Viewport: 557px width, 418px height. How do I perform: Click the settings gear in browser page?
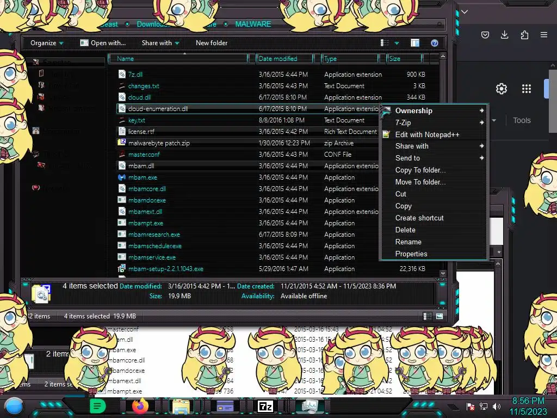point(501,89)
